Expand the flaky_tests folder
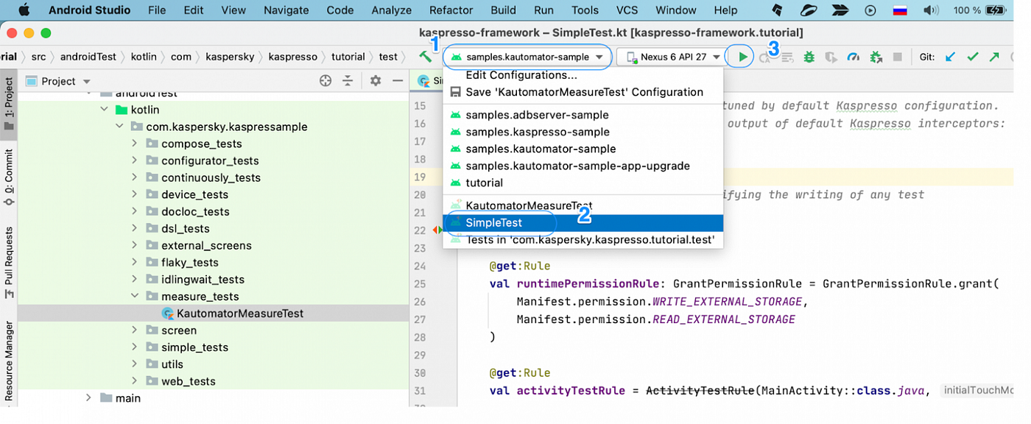1031x424 pixels. (135, 262)
